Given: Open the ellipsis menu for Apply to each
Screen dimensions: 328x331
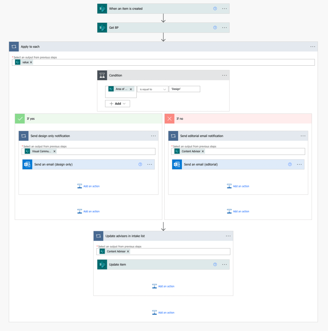Looking at the screenshot, I should coord(313,47).
